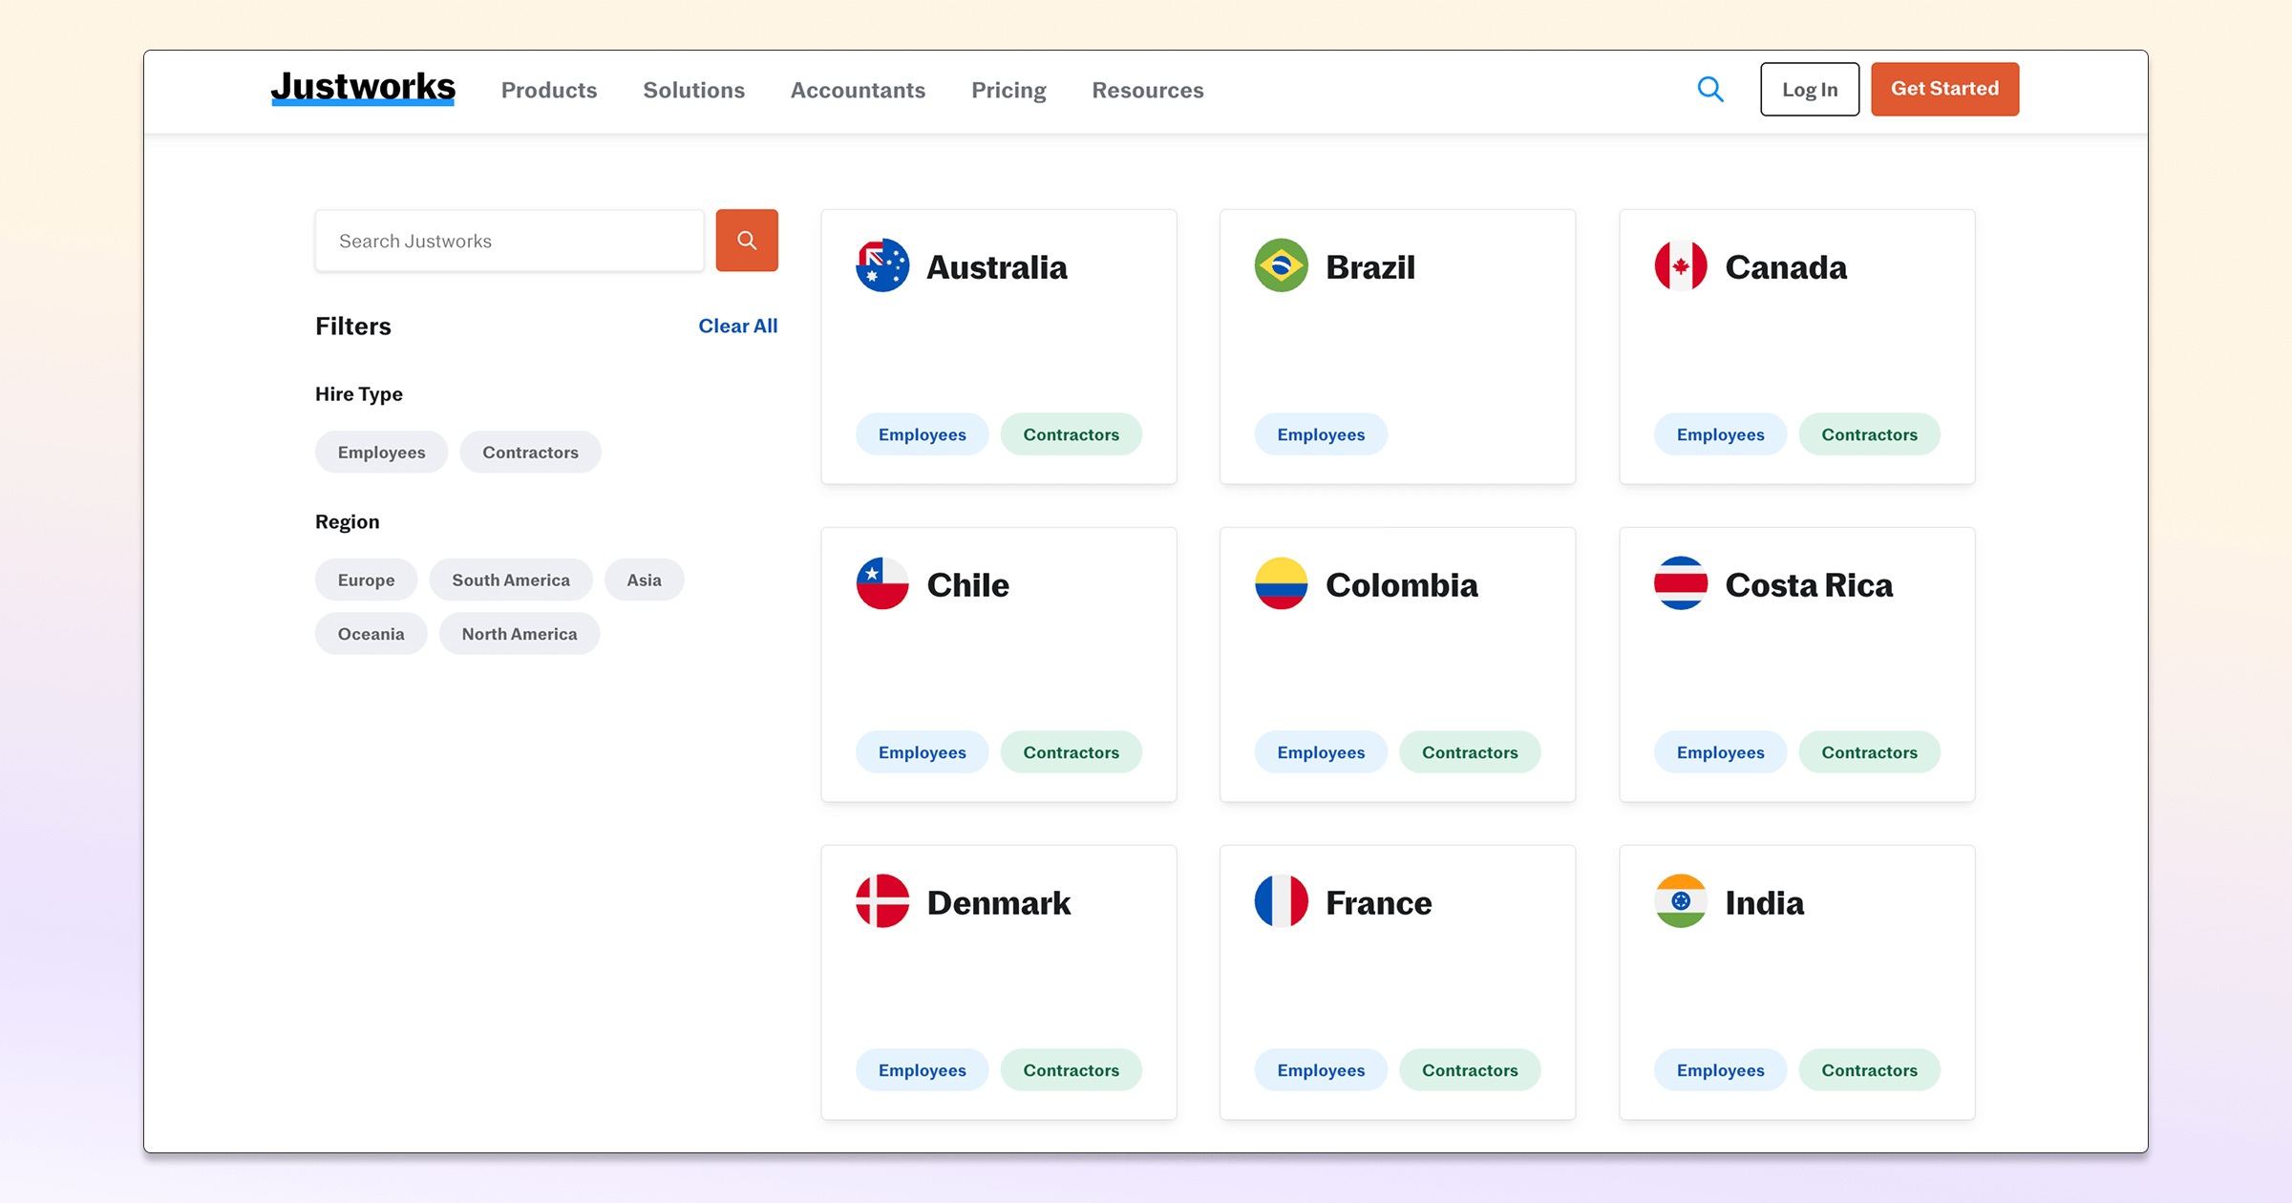Focus the Search Justworks input field
This screenshot has width=2292, height=1203.
[x=509, y=242]
